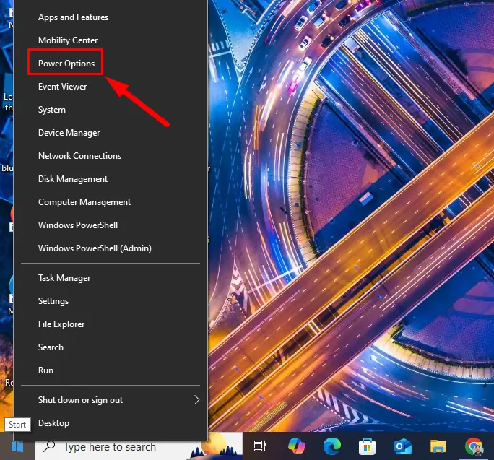Screen dimensions: 494x460
Task: Open Network Connections
Action: 110,156
